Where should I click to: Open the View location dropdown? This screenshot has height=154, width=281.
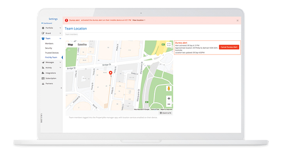pyautogui.click(x=139, y=20)
